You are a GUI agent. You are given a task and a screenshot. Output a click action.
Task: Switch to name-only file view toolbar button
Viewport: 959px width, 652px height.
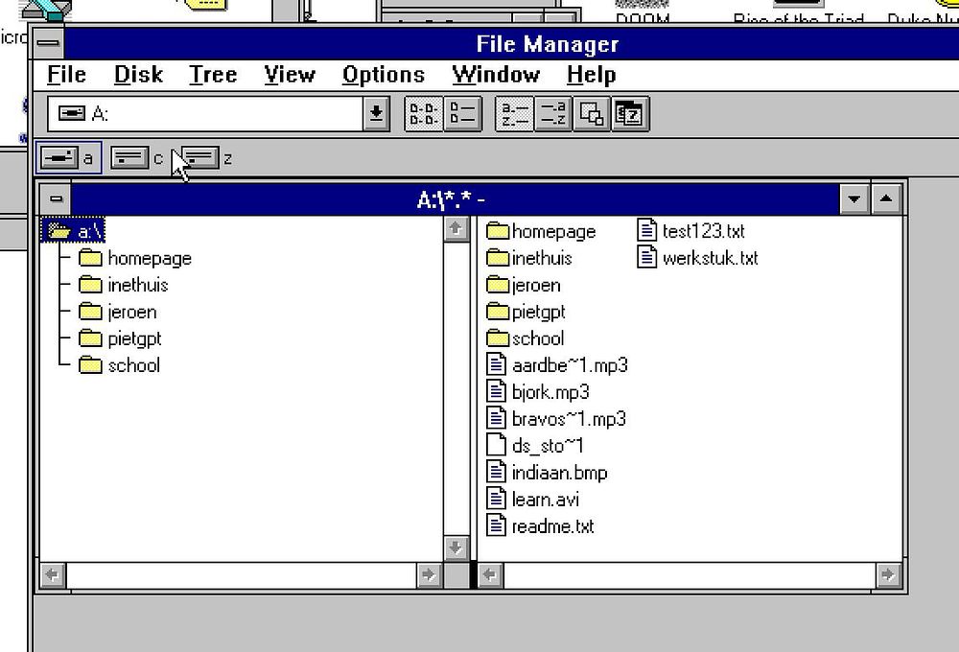point(423,114)
